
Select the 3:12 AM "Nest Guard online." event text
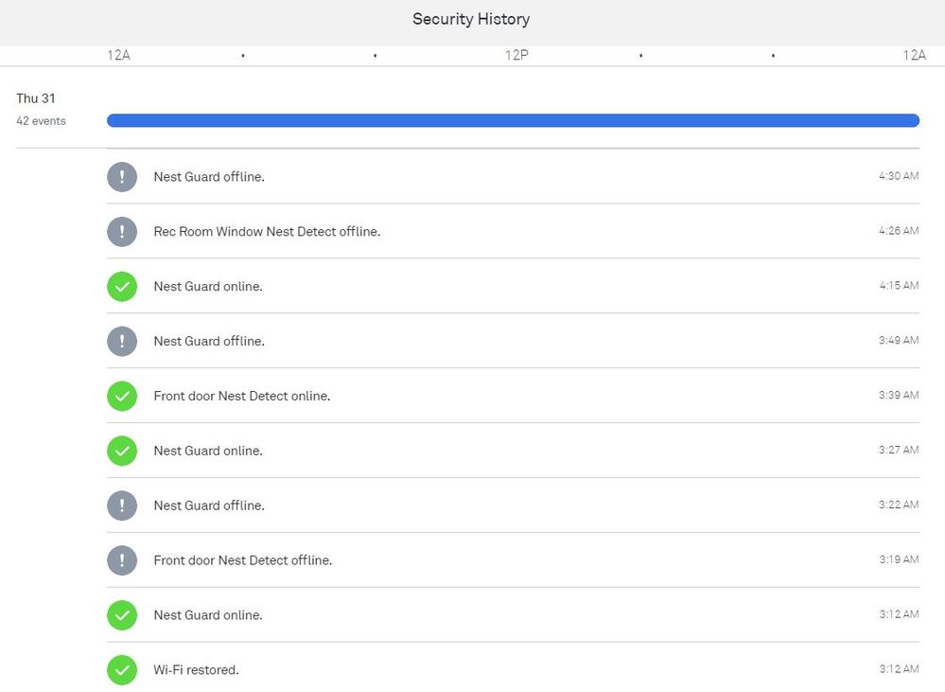pyautogui.click(x=208, y=615)
